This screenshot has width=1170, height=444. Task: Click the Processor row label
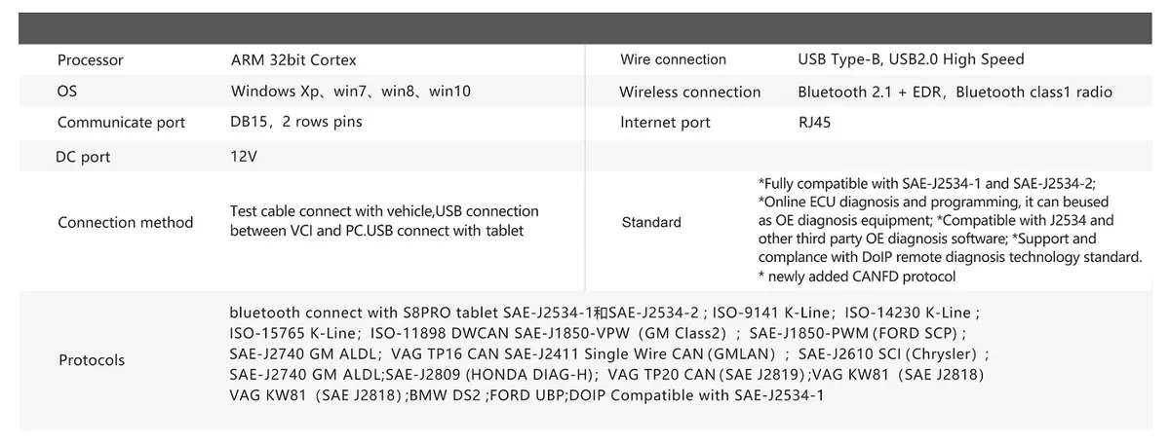(x=91, y=60)
